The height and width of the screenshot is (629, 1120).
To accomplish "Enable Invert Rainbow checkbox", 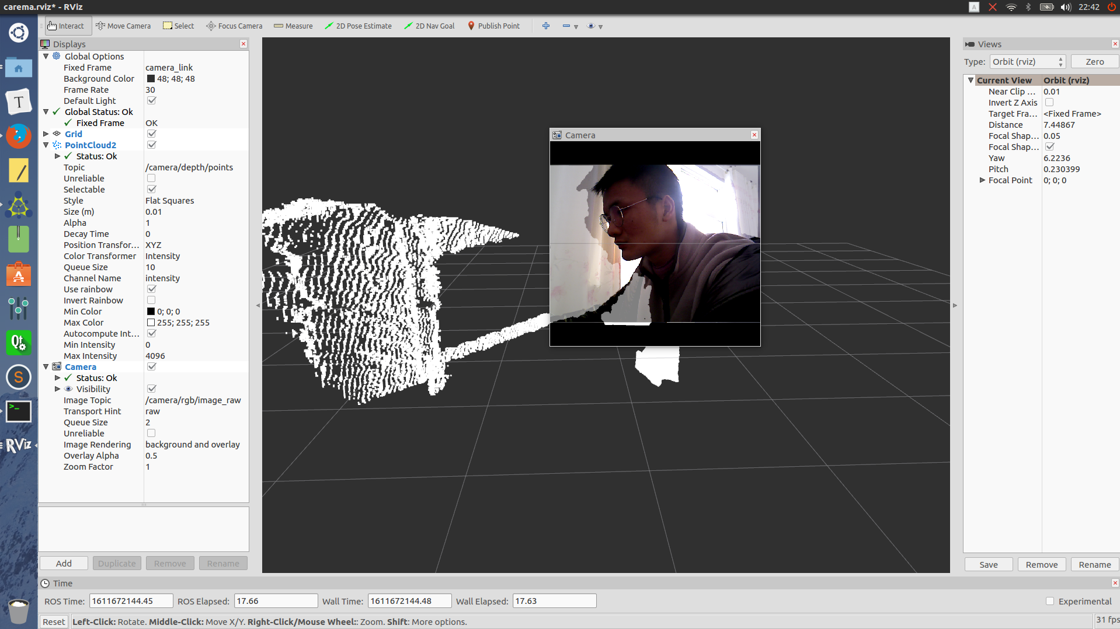I will (151, 300).
